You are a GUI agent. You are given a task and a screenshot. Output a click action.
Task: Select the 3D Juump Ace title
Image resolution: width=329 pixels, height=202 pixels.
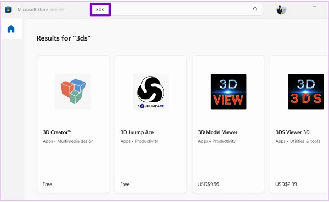point(137,132)
